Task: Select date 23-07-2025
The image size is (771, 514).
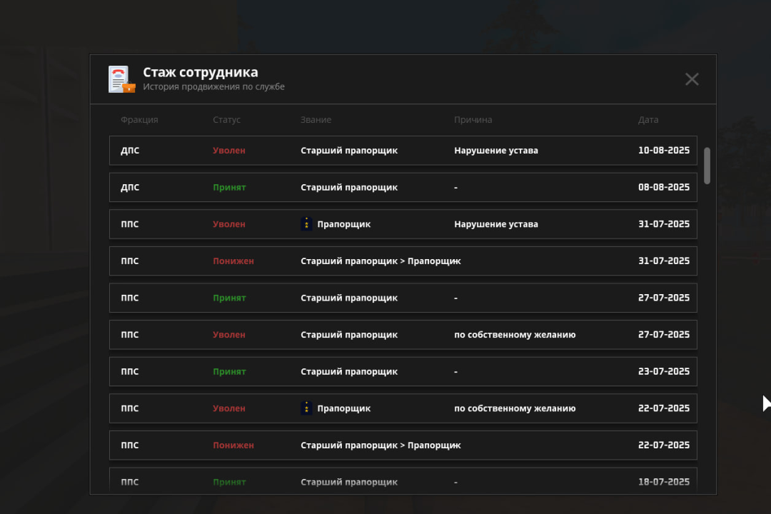Action: pos(664,371)
